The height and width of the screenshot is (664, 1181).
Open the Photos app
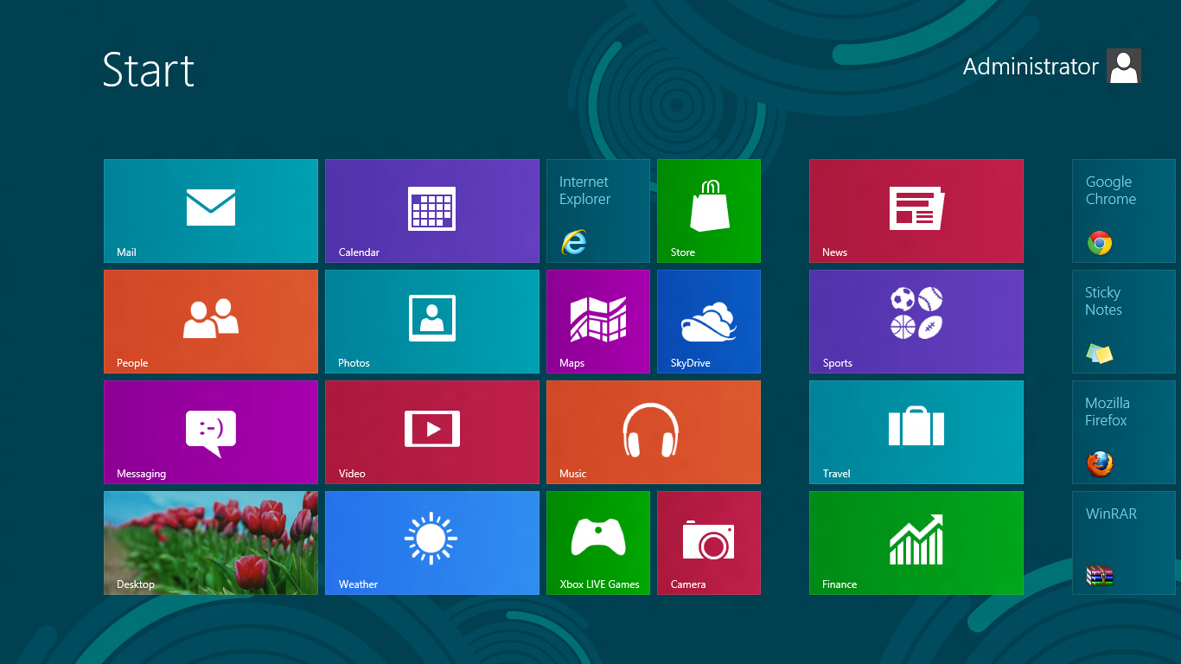[431, 321]
